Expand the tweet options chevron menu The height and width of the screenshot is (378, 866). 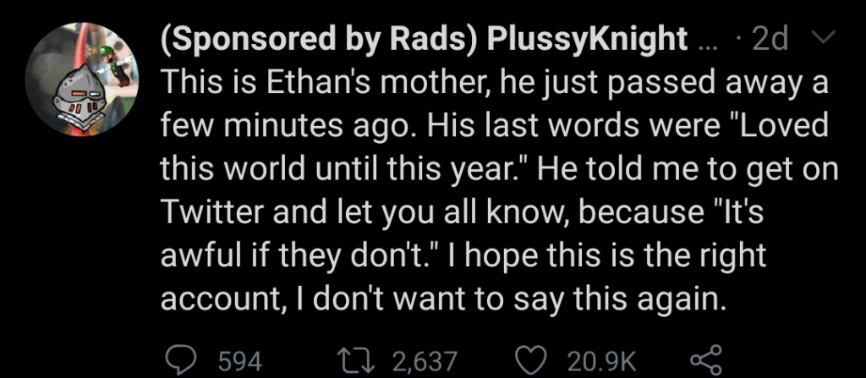pyautogui.click(x=822, y=39)
